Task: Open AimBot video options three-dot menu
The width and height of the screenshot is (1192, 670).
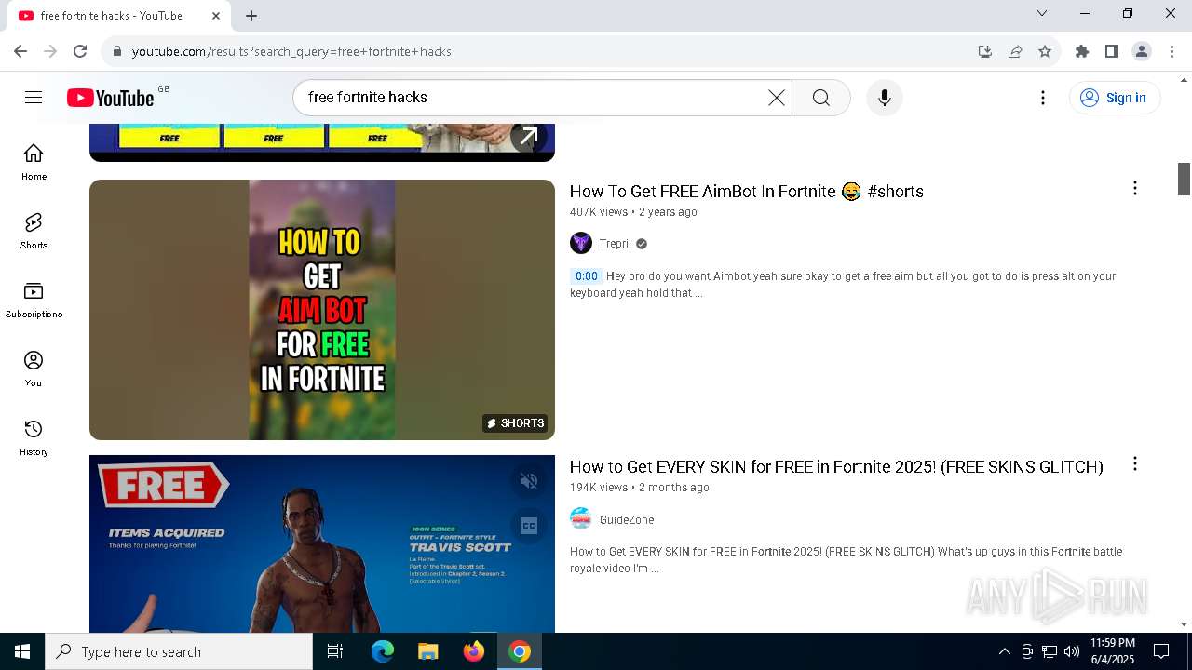Action: [x=1134, y=189]
